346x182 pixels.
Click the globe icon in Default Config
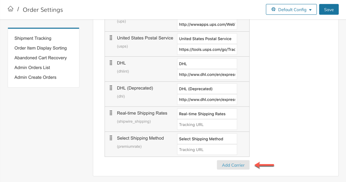[x=273, y=9]
